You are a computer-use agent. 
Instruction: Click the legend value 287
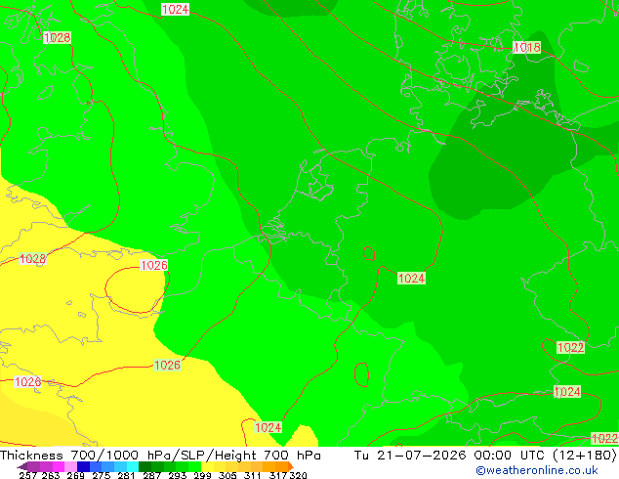point(151,475)
